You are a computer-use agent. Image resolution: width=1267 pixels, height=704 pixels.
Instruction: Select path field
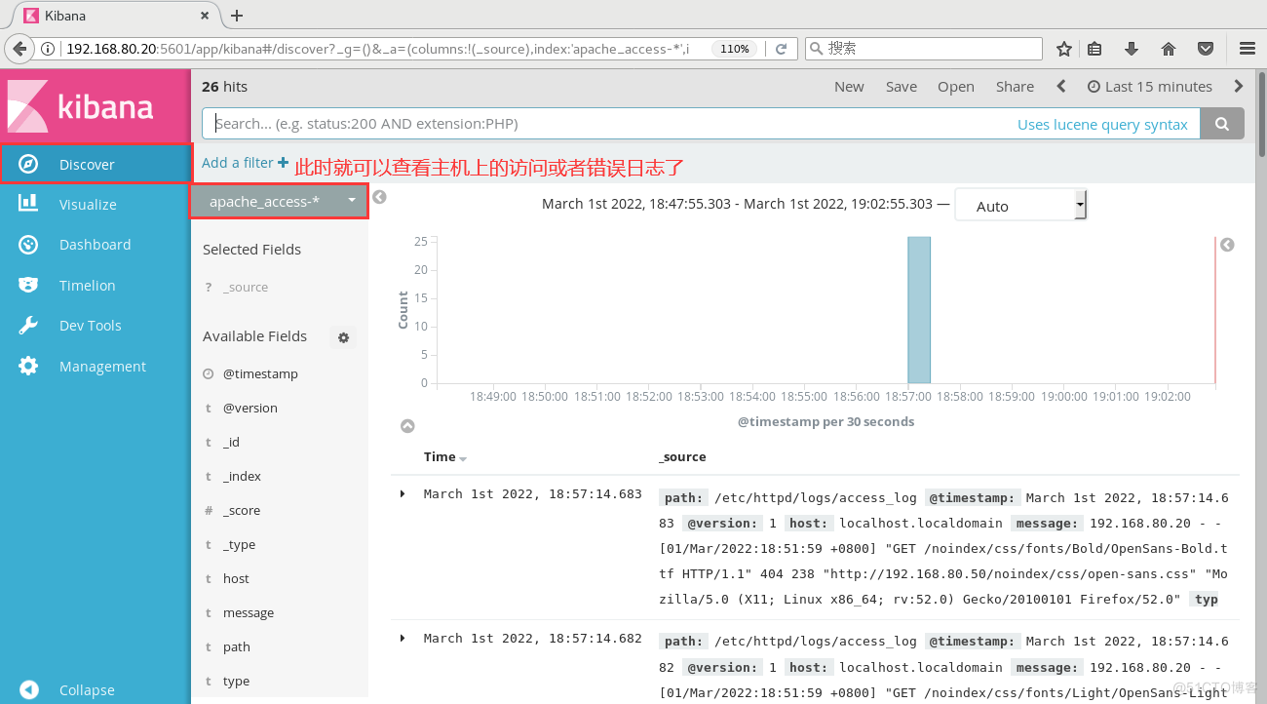(237, 646)
